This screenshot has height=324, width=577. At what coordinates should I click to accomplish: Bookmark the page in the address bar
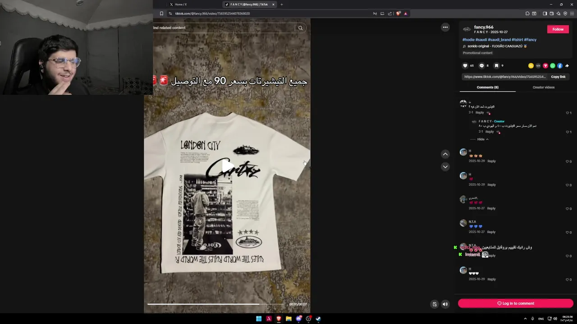pos(161,13)
